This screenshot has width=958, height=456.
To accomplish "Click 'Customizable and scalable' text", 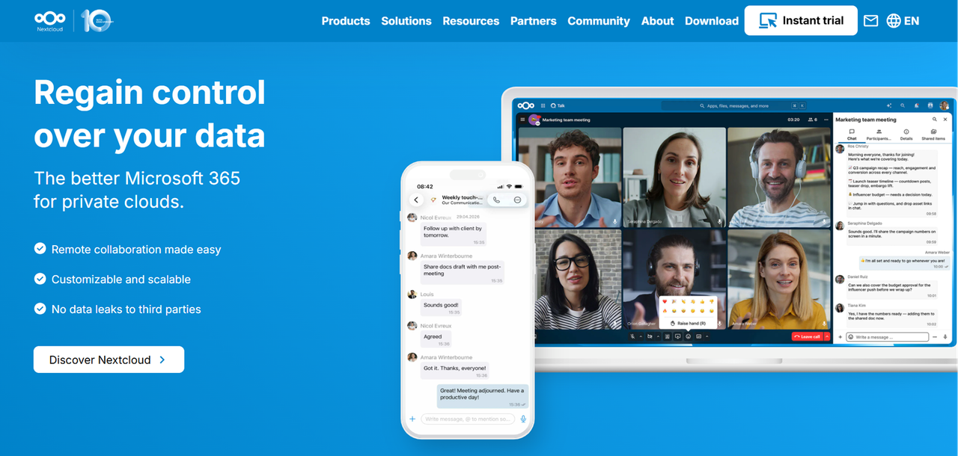I will [x=121, y=280].
